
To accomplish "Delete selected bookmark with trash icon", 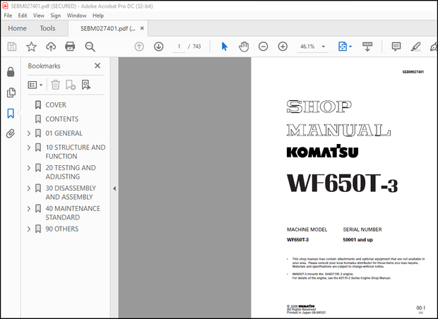I will (56, 85).
